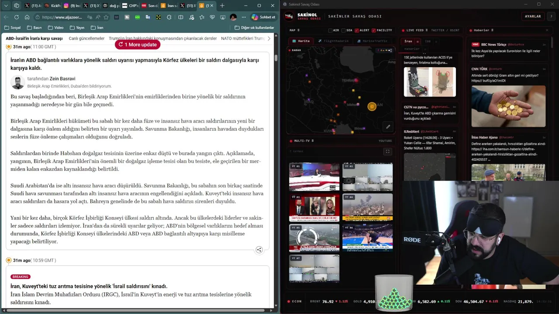This screenshot has height=314, width=559.
Task: Click the yellow marker on radar map
Action: click(x=372, y=106)
